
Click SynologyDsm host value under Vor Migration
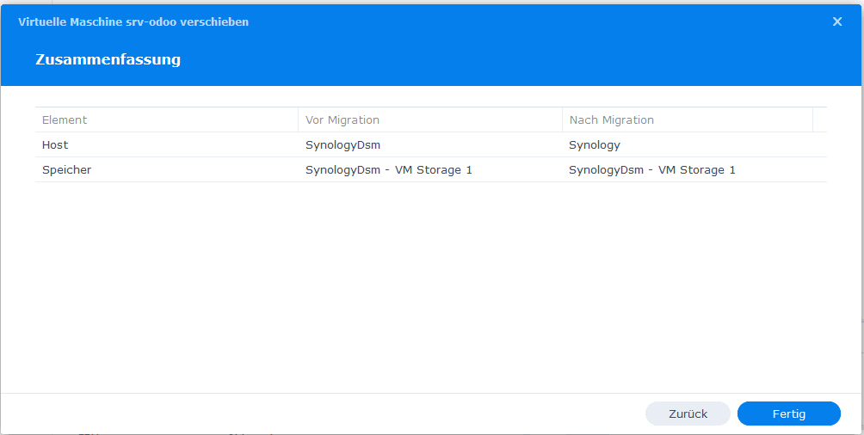(343, 145)
